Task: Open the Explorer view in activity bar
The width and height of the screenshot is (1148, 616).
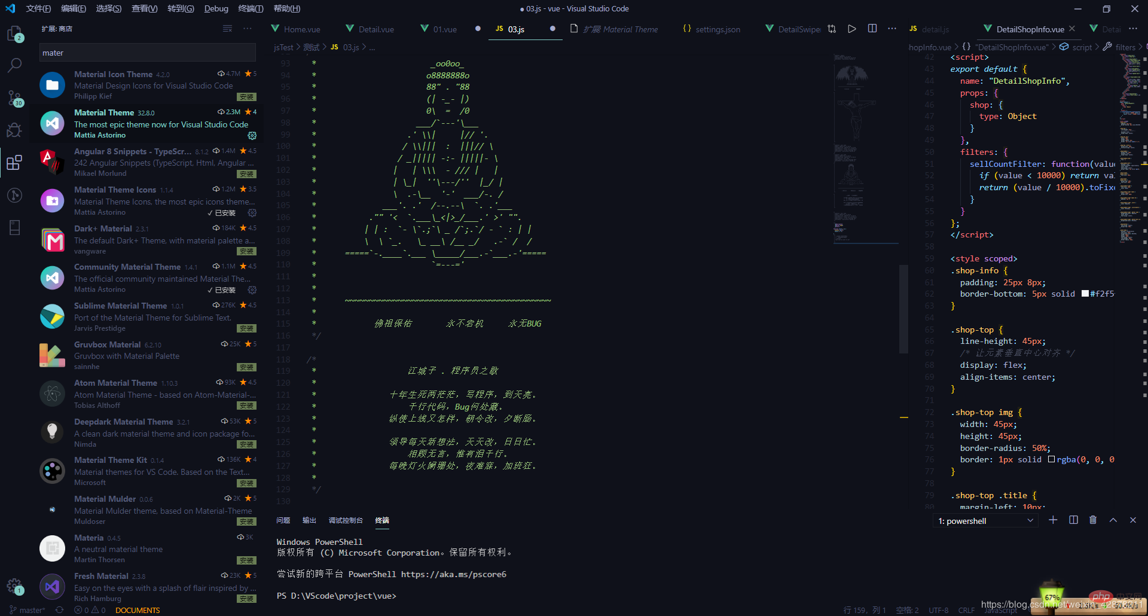Action: (14, 33)
